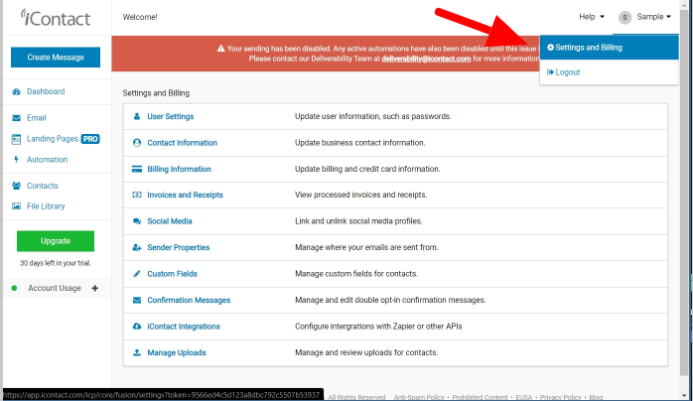Select Settings and Billing from the user menu
693x401 pixels.
(x=609, y=48)
